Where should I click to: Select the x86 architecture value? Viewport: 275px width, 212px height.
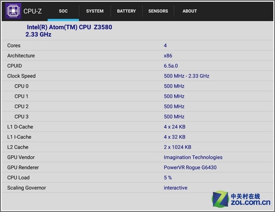[168, 56]
